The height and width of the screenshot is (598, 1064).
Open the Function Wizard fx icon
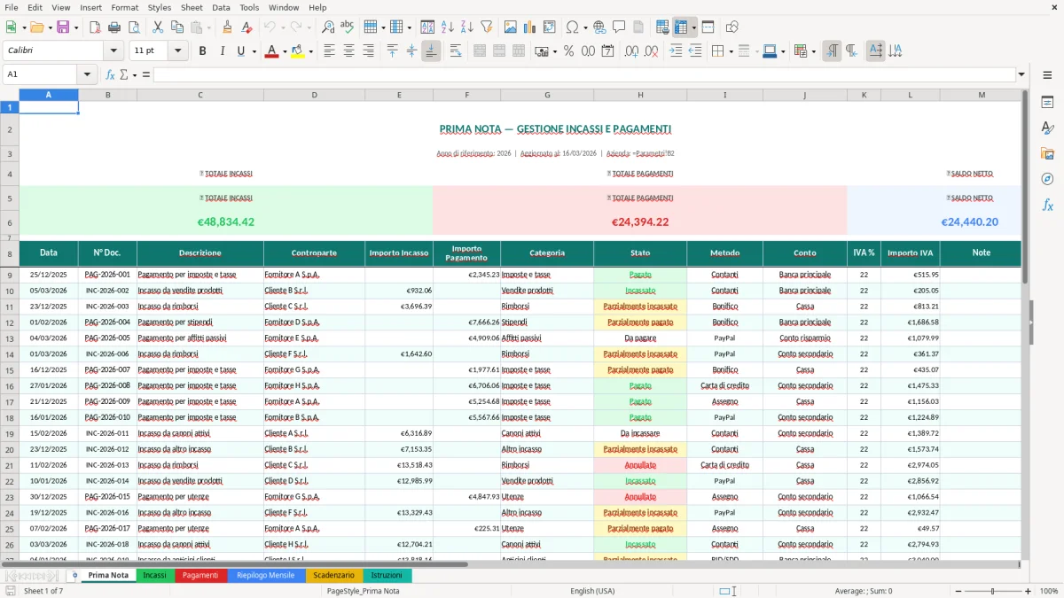110,74
